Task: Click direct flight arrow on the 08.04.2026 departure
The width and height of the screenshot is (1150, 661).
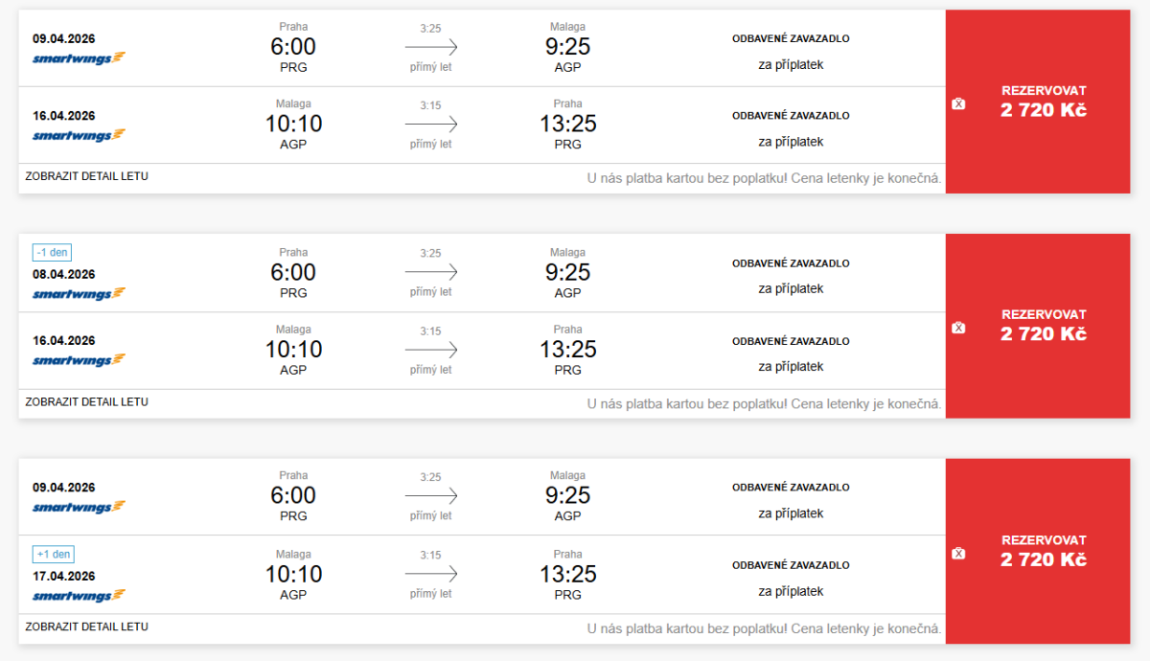Action: point(430,273)
